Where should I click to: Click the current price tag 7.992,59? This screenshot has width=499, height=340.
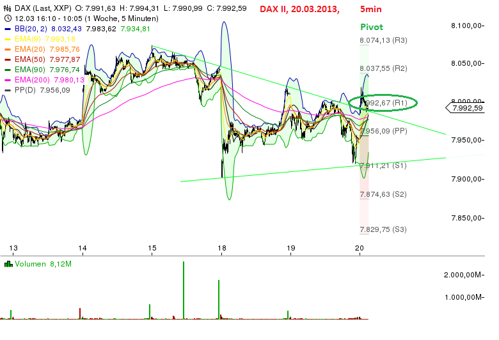[x=465, y=108]
